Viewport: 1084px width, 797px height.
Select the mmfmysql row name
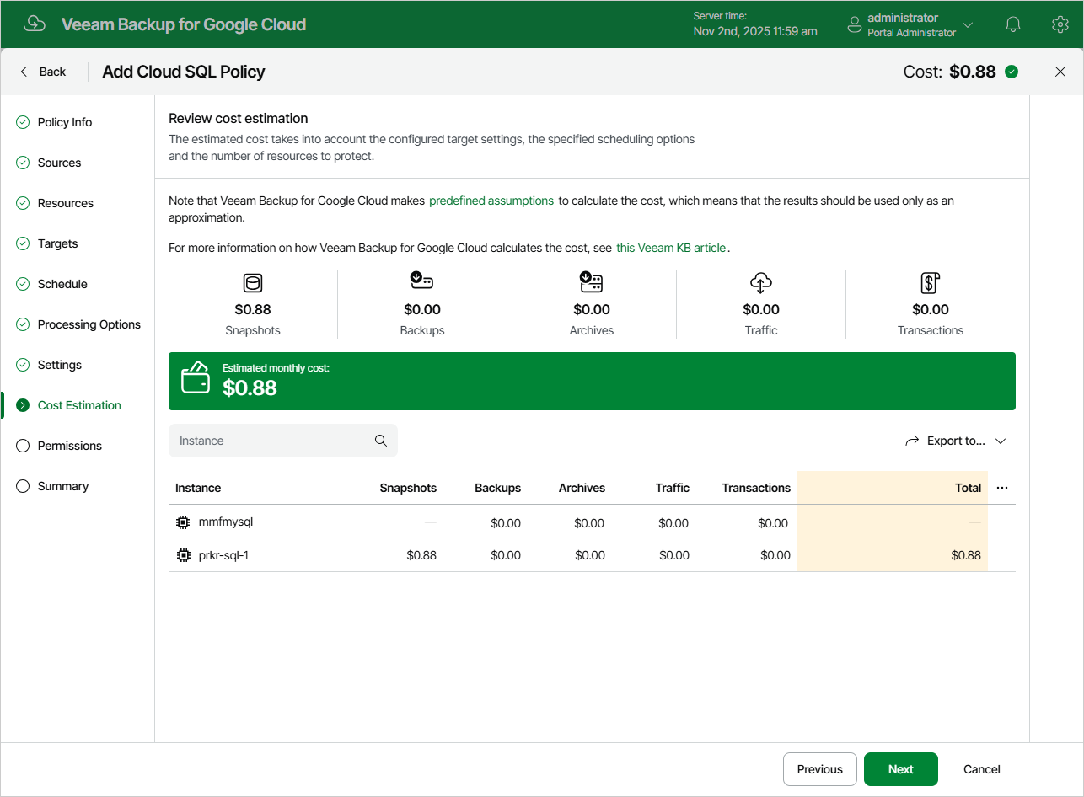click(226, 522)
